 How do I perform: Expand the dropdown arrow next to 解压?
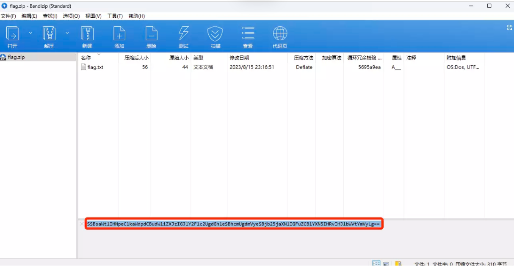pos(67,33)
